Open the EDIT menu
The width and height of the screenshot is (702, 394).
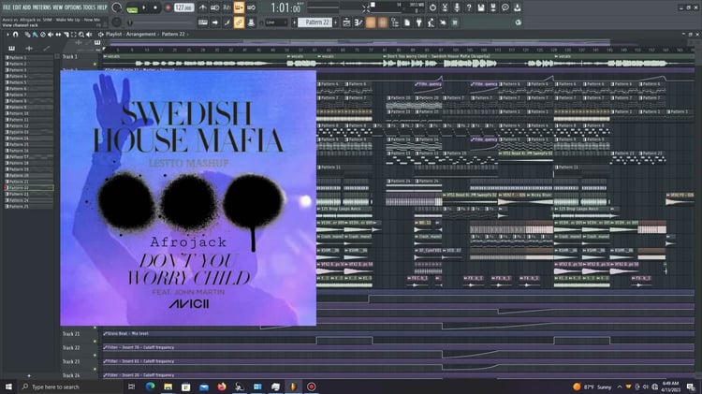coord(17,7)
